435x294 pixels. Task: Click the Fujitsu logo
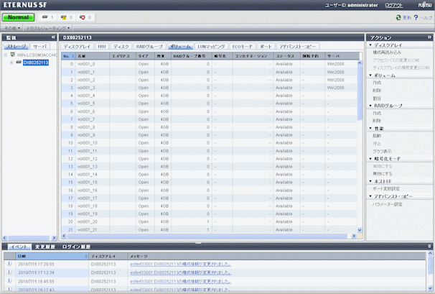click(425, 5)
